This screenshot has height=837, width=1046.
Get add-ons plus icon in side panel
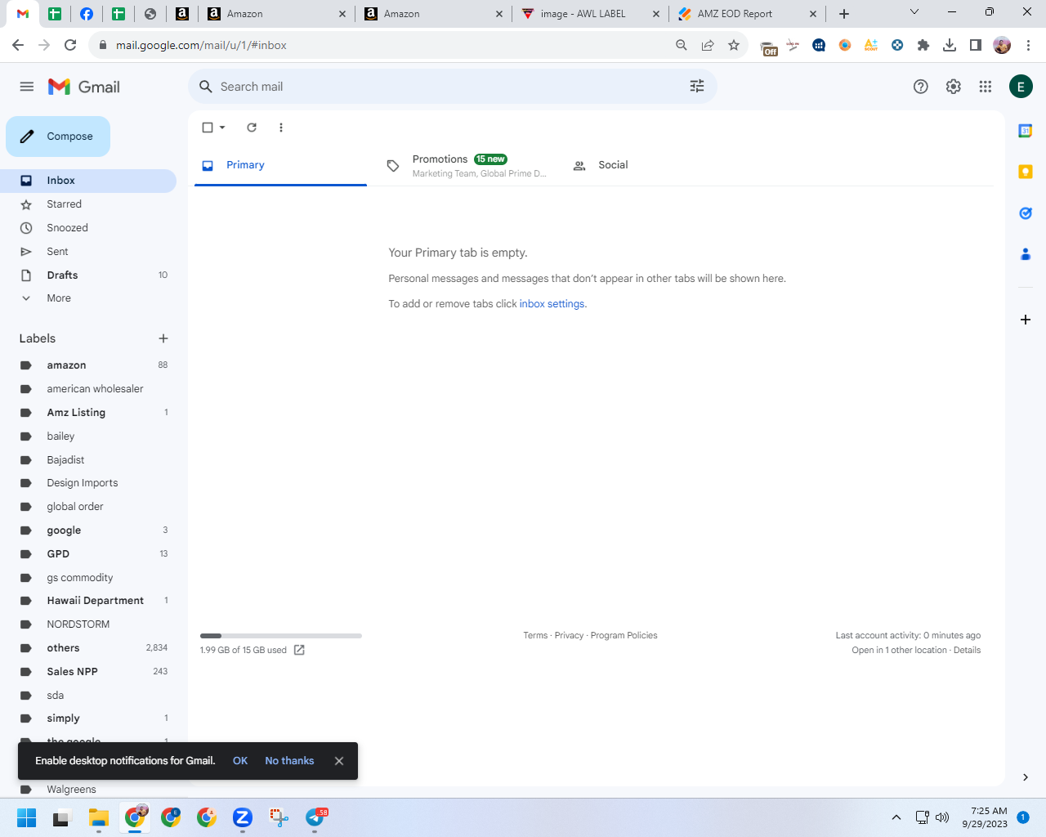point(1026,320)
